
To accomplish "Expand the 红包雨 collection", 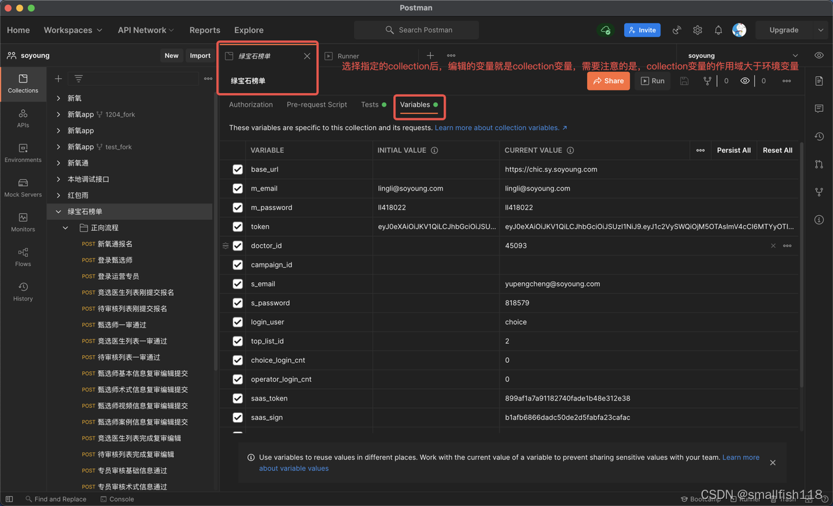I will [x=59, y=195].
